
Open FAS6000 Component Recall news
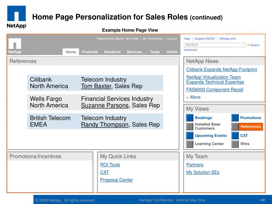pos(215,90)
